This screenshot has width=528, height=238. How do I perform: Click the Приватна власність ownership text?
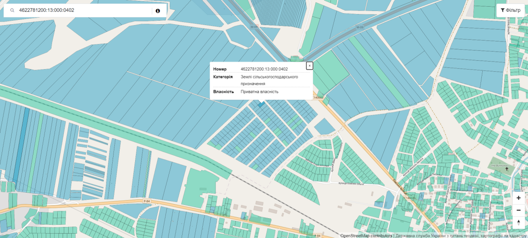(x=260, y=92)
